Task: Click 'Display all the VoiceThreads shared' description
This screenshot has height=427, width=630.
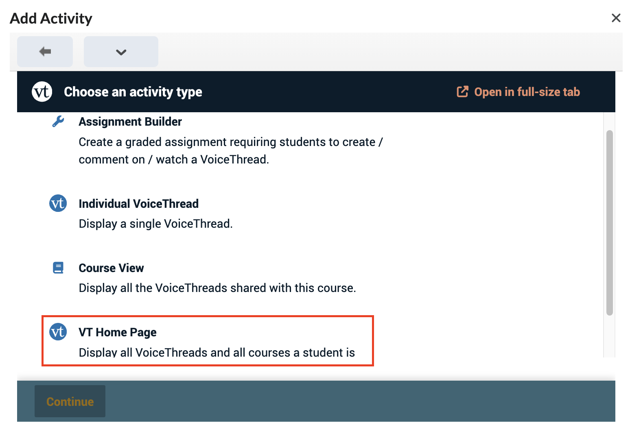Action: tap(217, 288)
